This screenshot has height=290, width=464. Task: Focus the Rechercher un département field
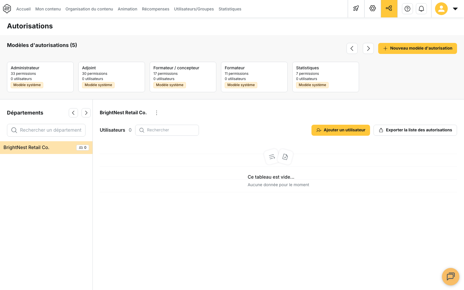click(46, 130)
